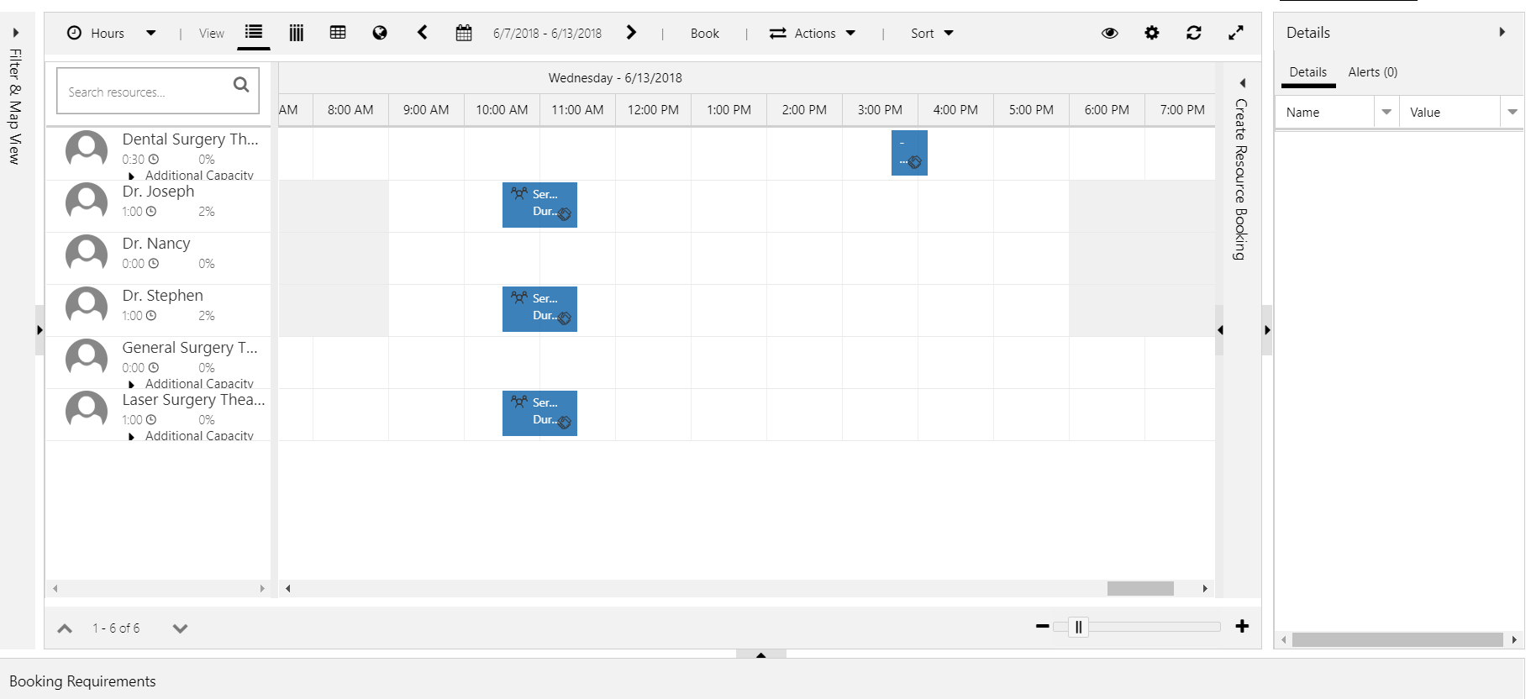Go to next resource page

click(180, 628)
